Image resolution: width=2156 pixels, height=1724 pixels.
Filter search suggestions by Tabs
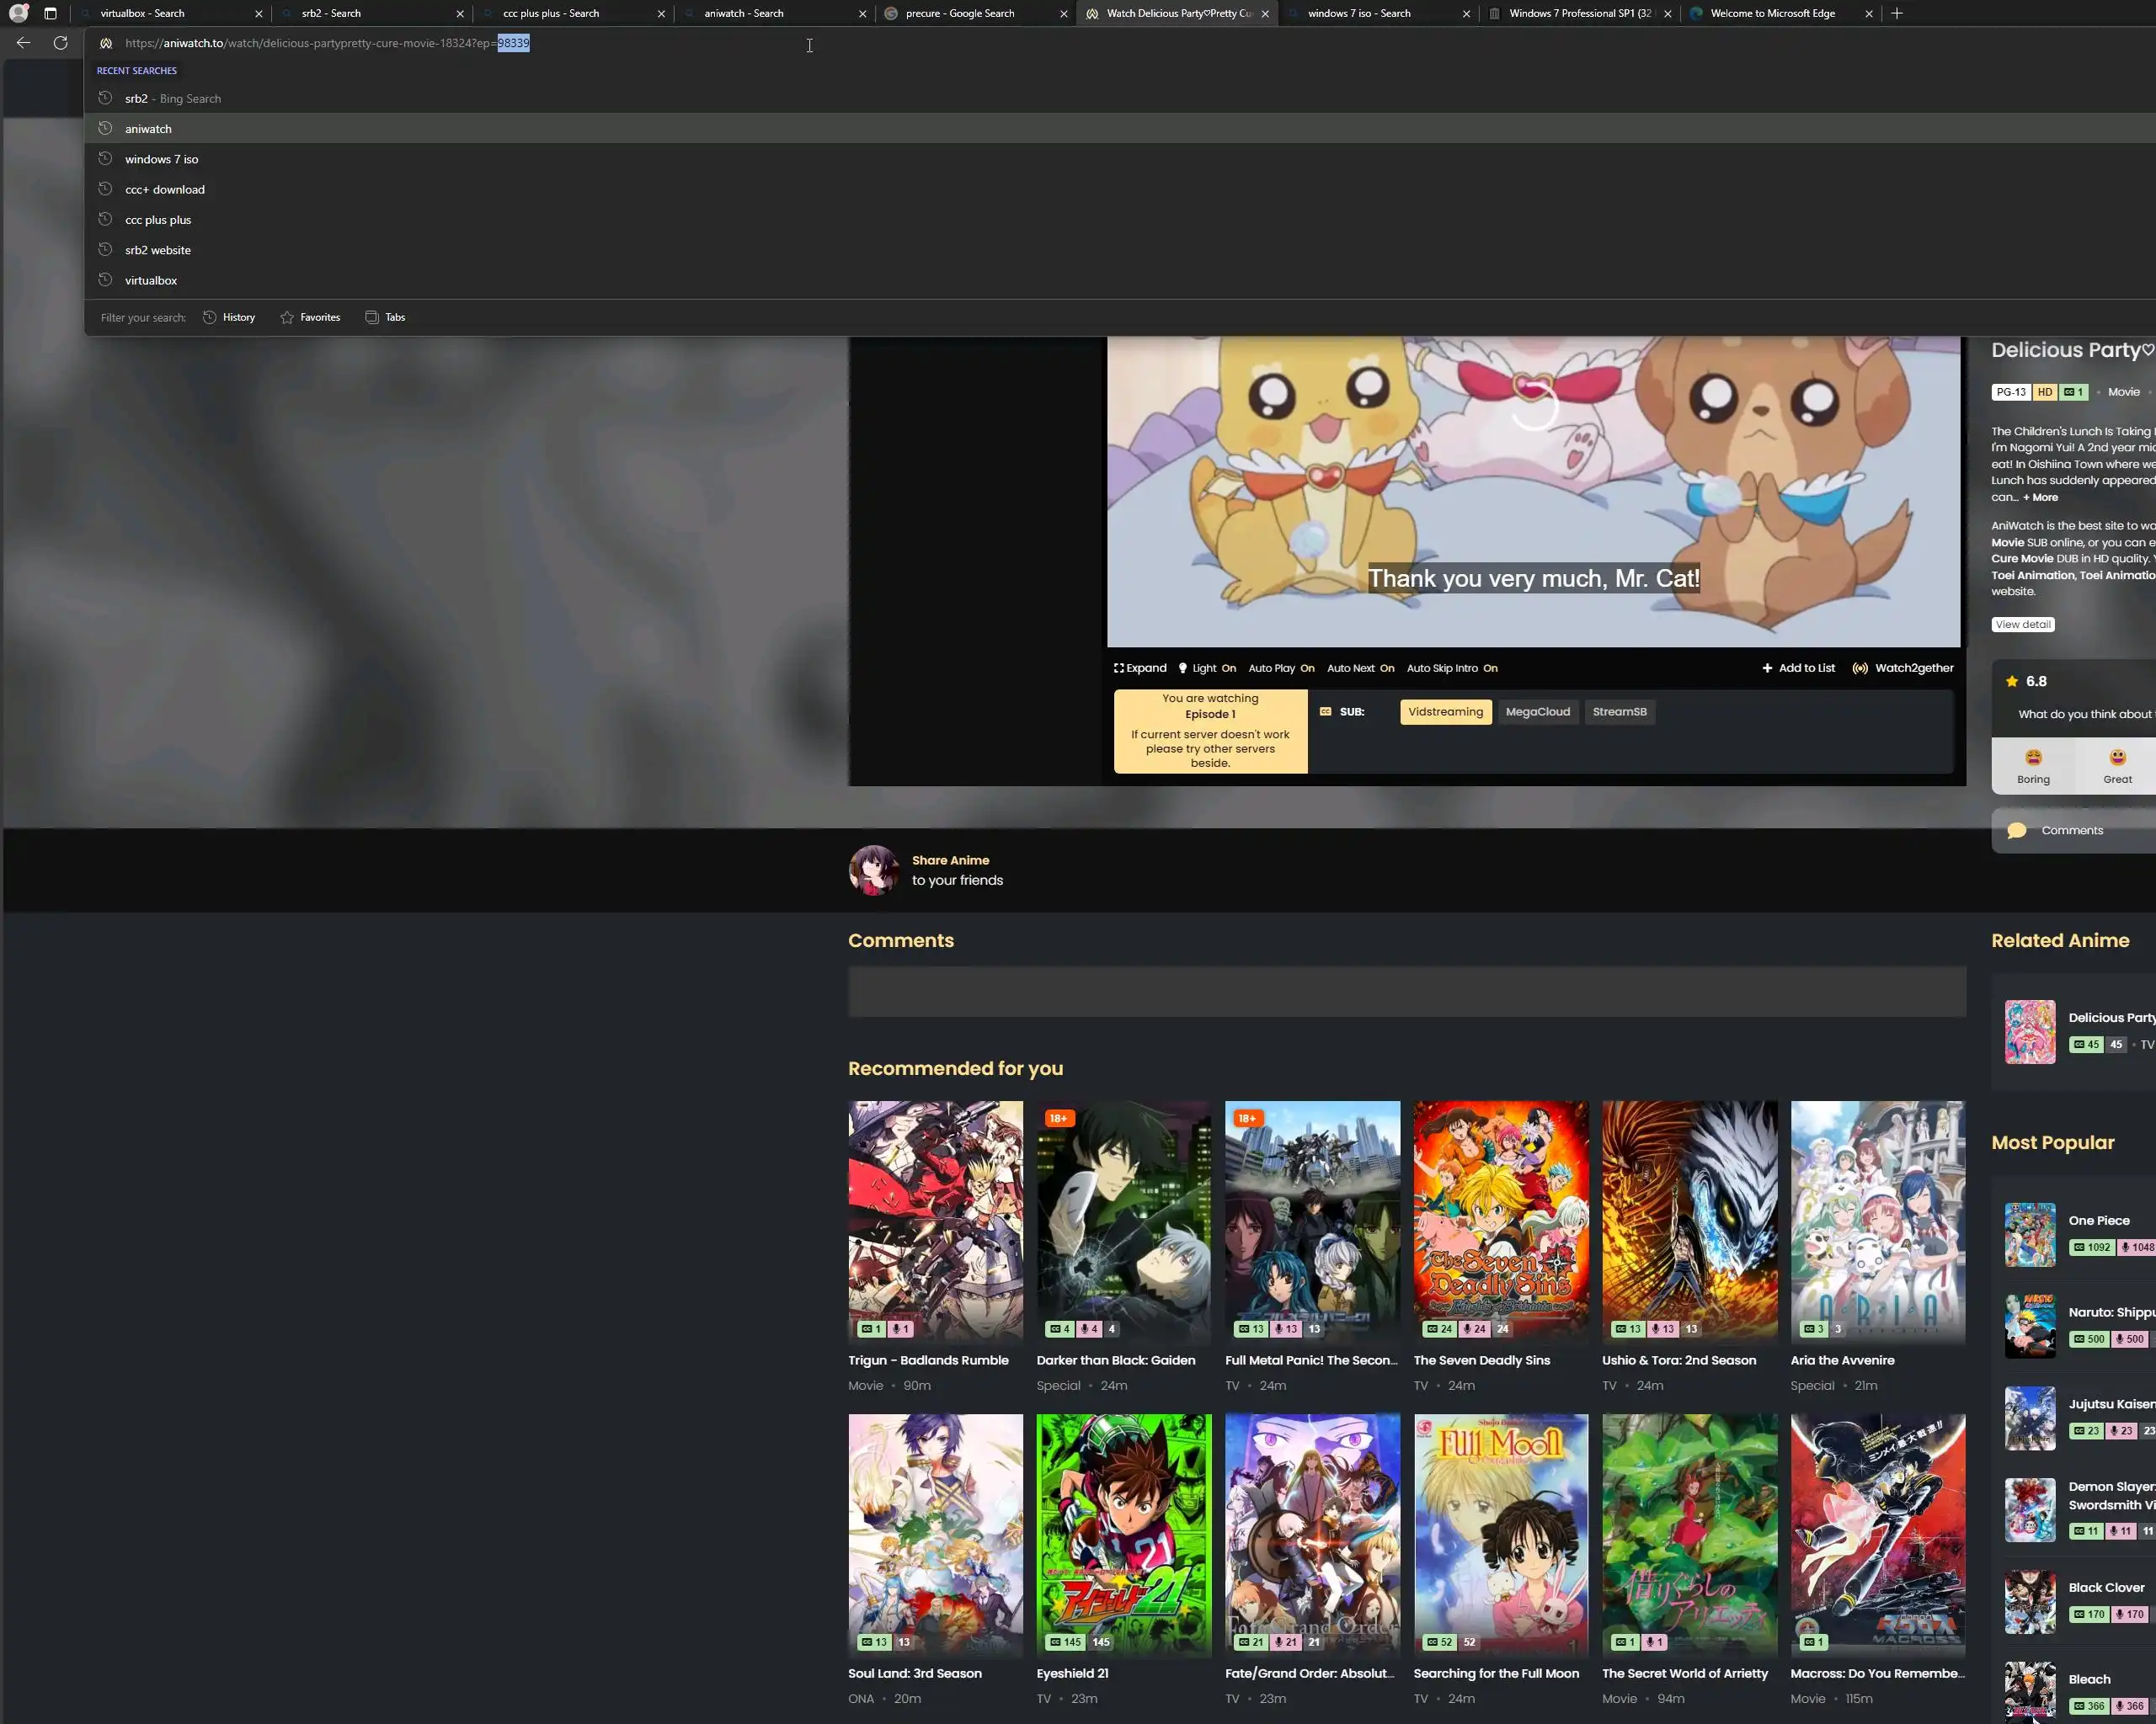coord(385,317)
